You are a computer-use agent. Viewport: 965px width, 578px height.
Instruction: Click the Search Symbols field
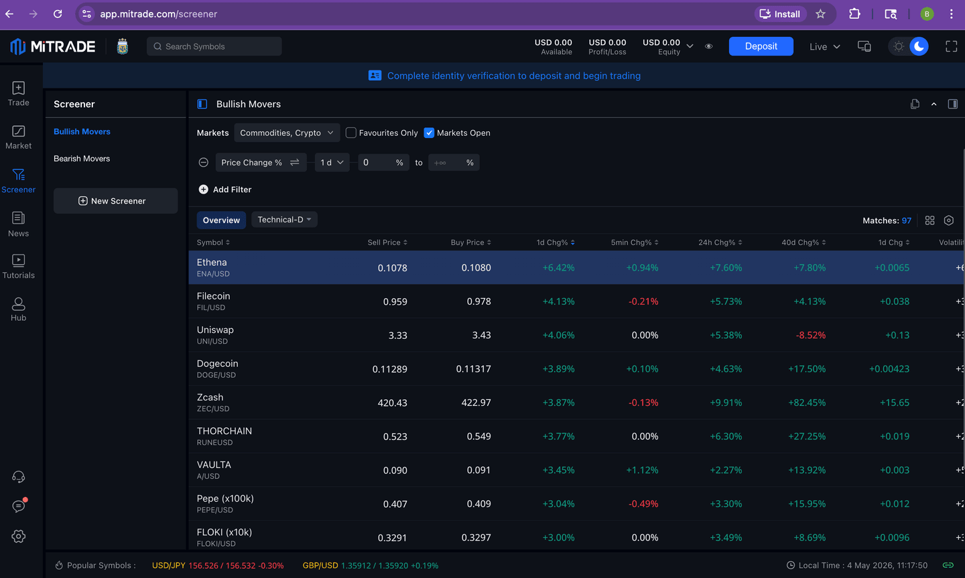214,46
